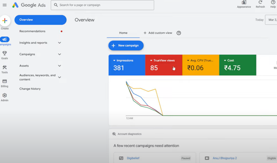Image resolution: width=277 pixels, height=163 pixels.
Task: Click the Refresh icon
Action: pyautogui.click(x=260, y=2)
